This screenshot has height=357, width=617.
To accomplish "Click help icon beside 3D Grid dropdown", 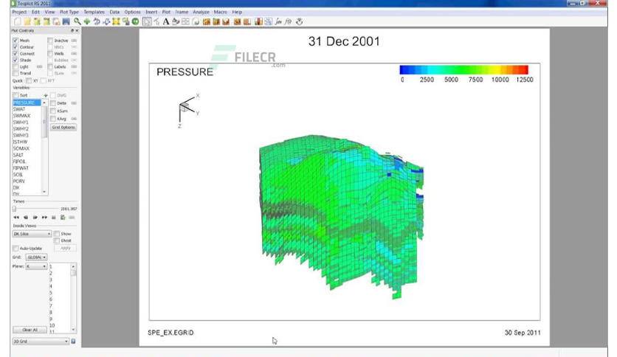I will click(73, 342).
